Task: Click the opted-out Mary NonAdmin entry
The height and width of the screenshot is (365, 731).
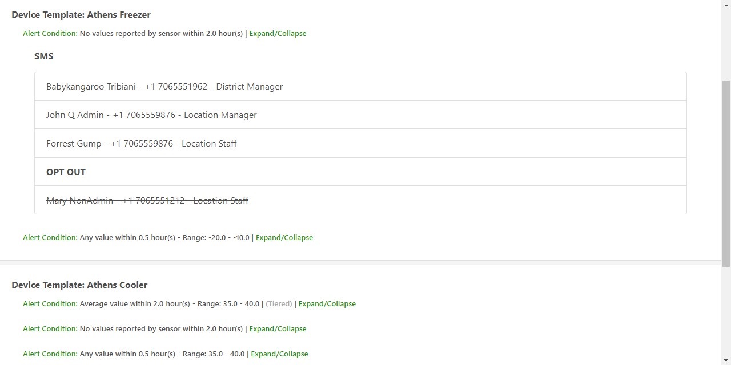Action: pyautogui.click(x=147, y=200)
